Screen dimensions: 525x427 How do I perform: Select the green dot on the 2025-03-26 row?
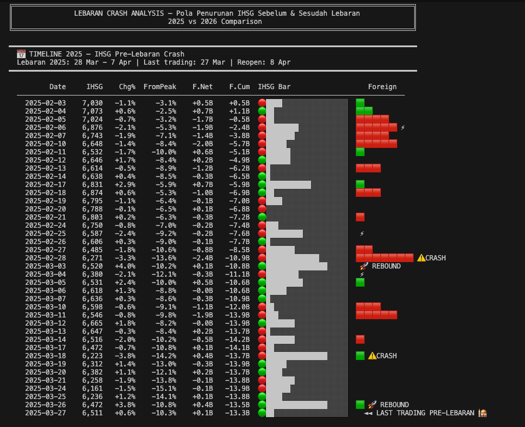tap(262, 405)
